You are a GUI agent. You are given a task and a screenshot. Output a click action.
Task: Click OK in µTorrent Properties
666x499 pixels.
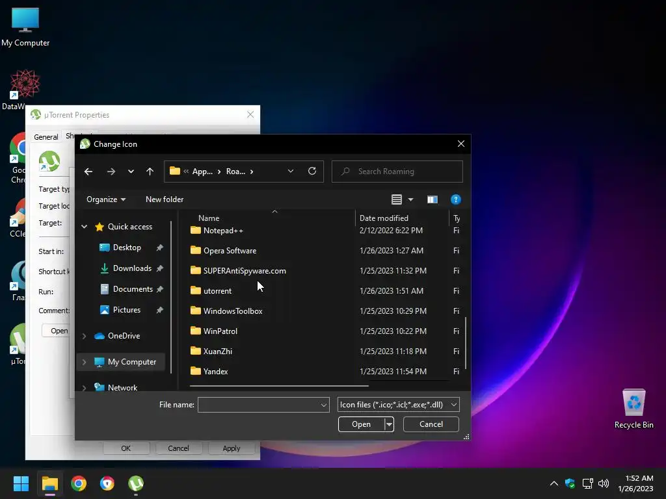click(126, 448)
